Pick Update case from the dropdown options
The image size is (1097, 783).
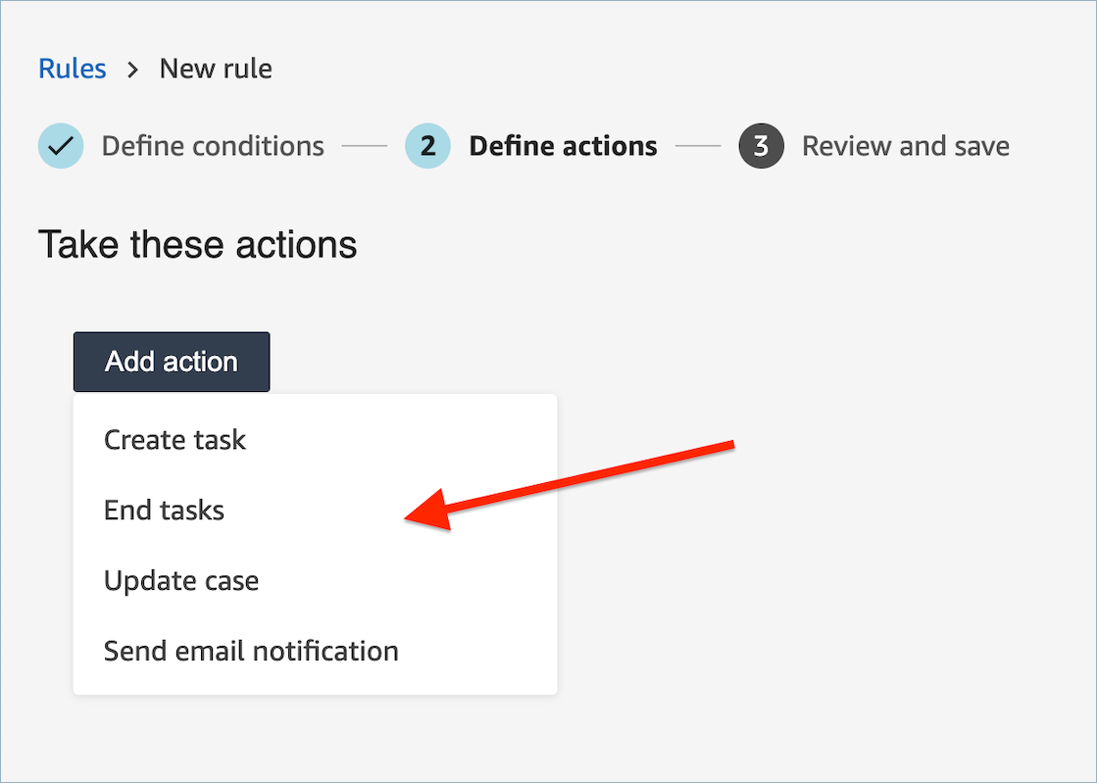(180, 580)
